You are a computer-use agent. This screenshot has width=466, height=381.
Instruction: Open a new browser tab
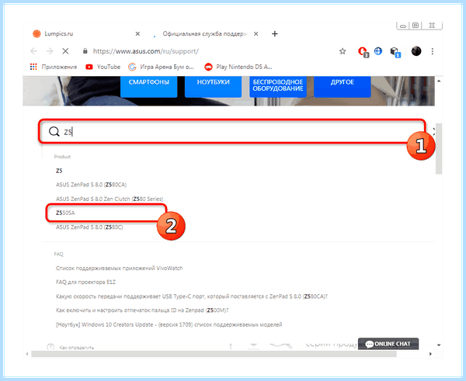pos(275,34)
